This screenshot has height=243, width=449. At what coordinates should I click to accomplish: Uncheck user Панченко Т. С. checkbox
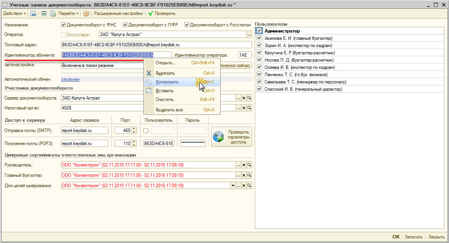click(x=259, y=74)
